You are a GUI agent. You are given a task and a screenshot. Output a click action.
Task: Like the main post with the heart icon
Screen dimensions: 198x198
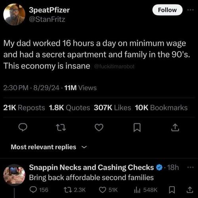(99, 128)
